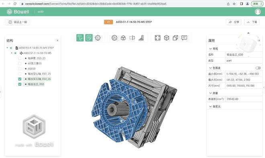The image size is (265, 158).
Task: Check the AS050 part checkbox
Action: 20,69
